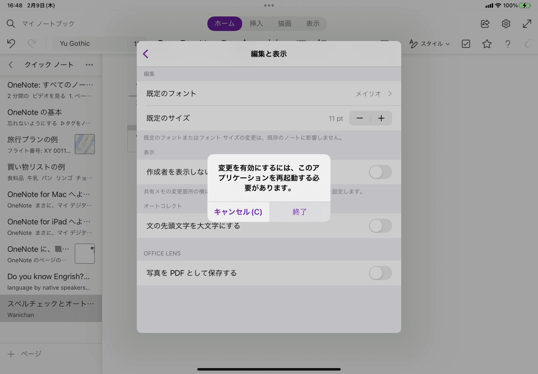Switch to the 挿入 tab
The image size is (538, 374).
tap(256, 24)
